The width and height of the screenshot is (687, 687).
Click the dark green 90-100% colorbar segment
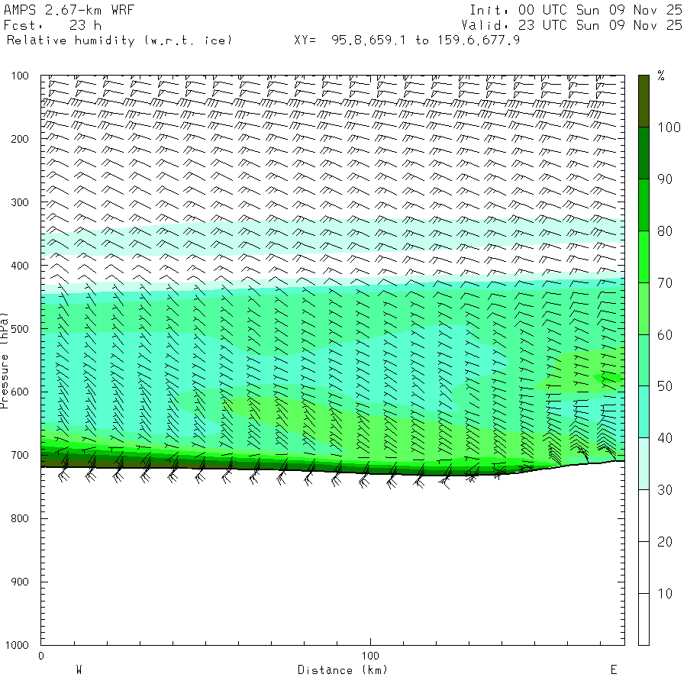(x=643, y=153)
